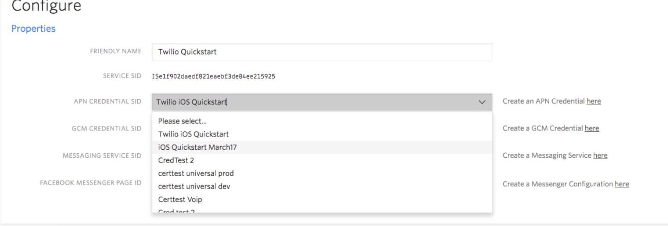
Task: Open 'here' link for Messenger Configuration
Action: pos(621,184)
